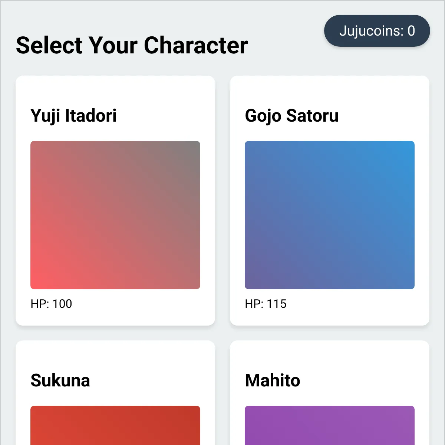The image size is (445, 445).
Task: Click Mahito's purple portrait image
Action: click(330, 425)
